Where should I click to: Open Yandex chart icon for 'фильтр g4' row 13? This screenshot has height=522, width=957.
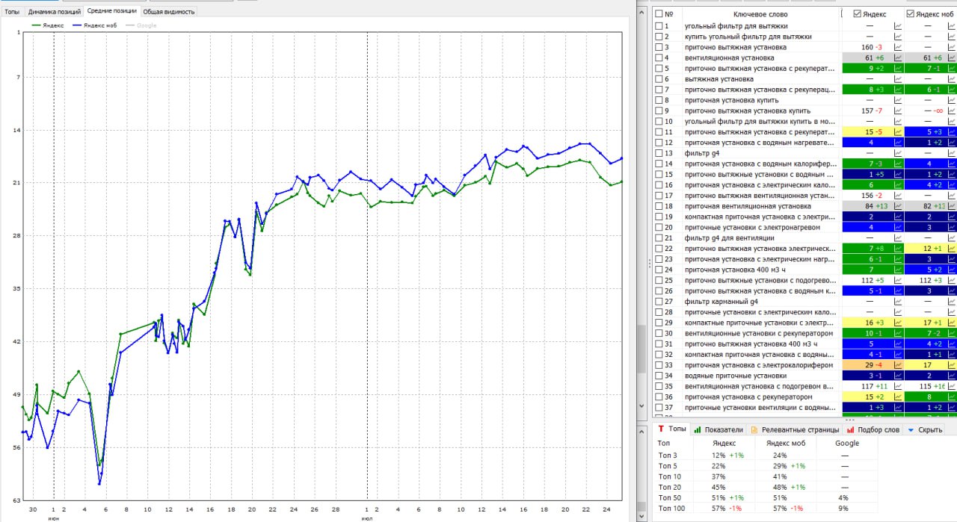tap(898, 153)
